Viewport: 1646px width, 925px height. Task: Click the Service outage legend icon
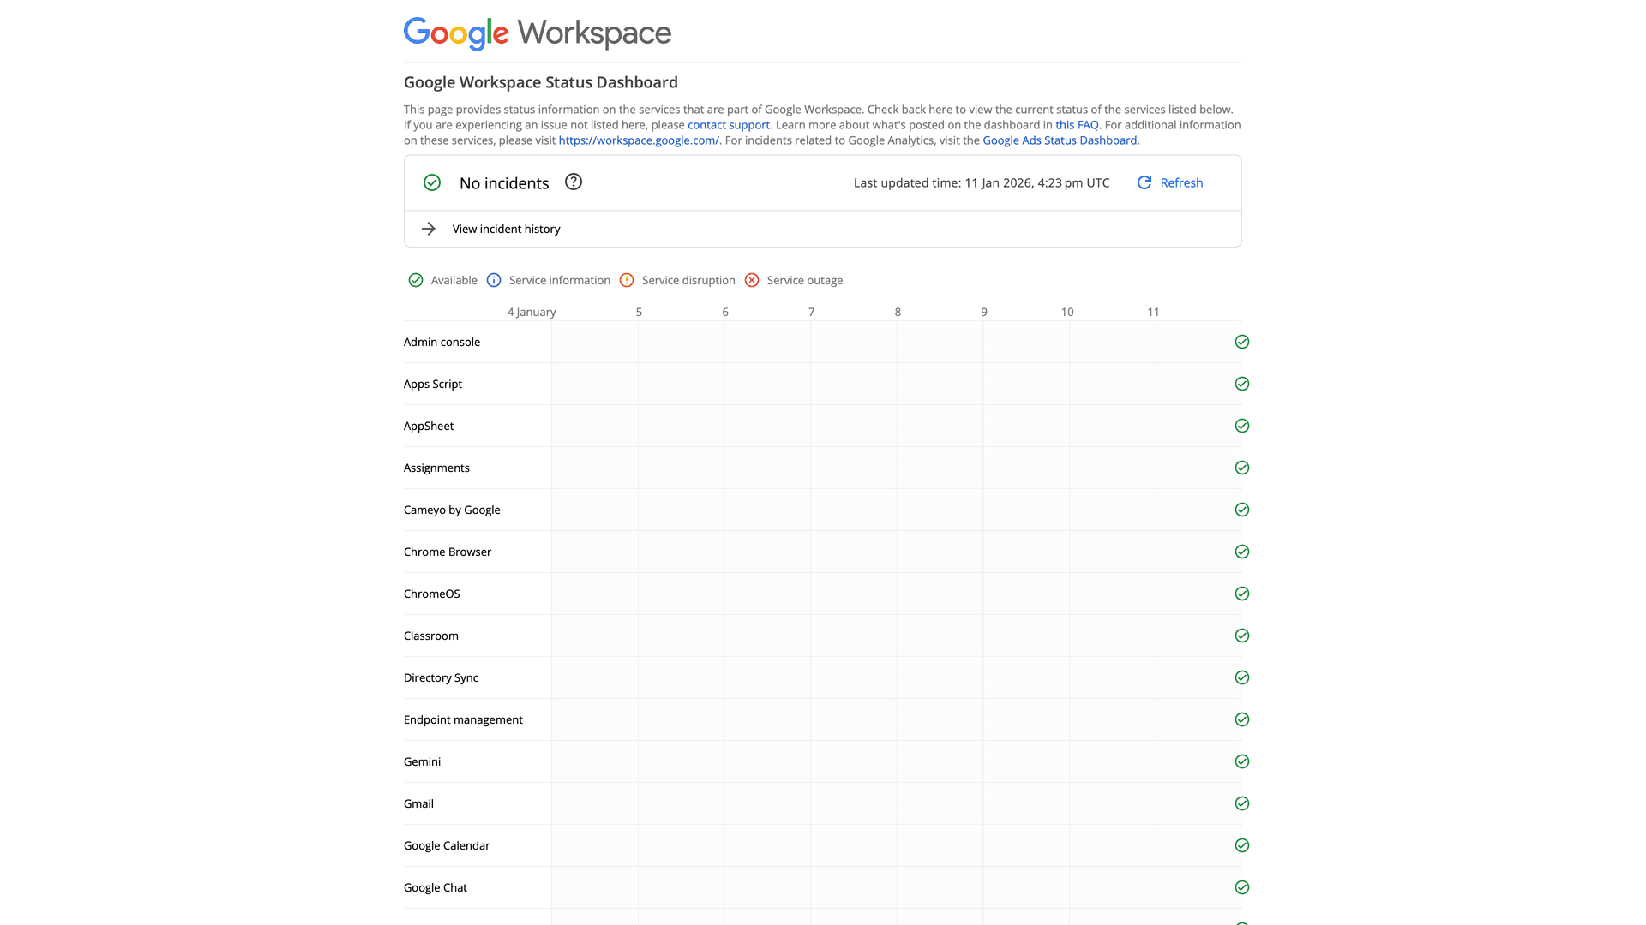tap(752, 280)
